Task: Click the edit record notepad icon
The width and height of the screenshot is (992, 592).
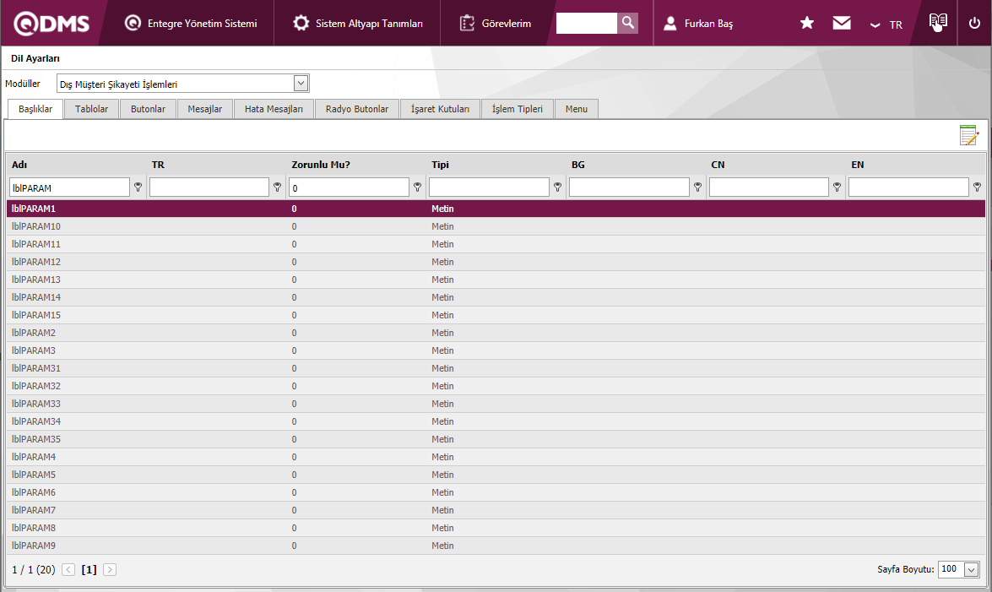Action: click(x=968, y=135)
